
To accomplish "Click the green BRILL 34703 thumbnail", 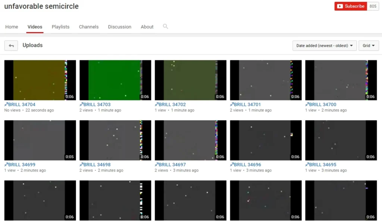I will pos(115,80).
